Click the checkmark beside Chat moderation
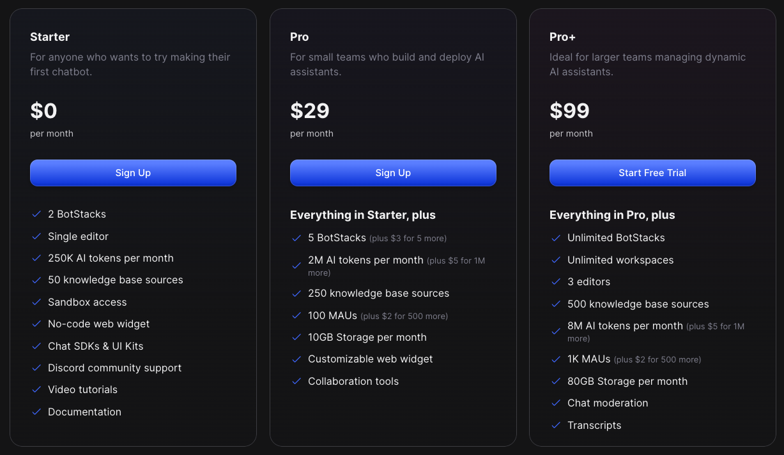This screenshot has height=455, width=784. click(556, 403)
